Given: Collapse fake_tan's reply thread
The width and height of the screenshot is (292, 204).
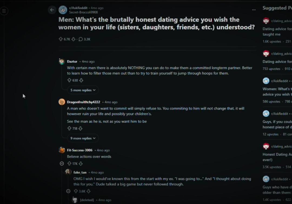Looking at the screenshot, I should pos(68,191).
